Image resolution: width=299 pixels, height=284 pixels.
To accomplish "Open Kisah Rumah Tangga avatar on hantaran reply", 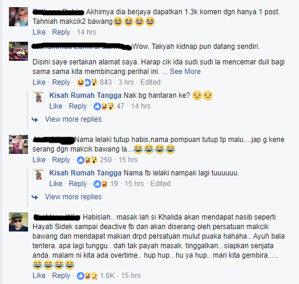I will tap(39, 97).
